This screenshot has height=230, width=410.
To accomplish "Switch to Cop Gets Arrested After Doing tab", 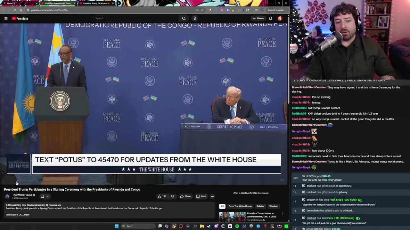I will tap(58, 3).
